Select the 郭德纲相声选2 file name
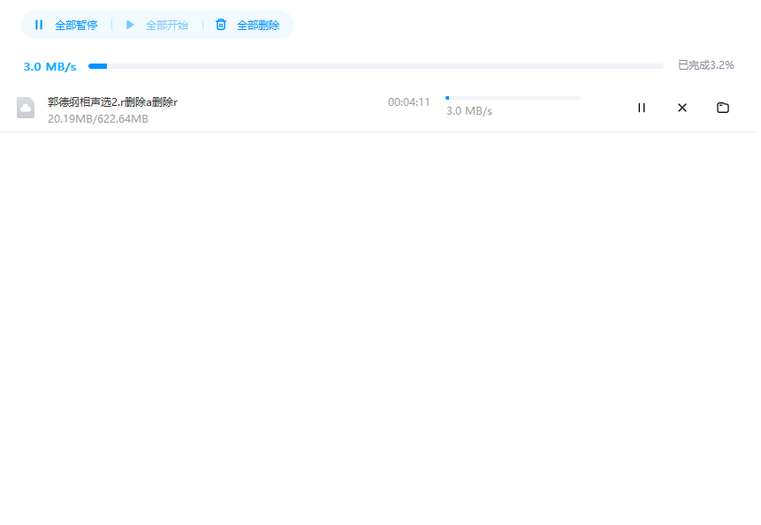761x525 pixels. (112, 102)
